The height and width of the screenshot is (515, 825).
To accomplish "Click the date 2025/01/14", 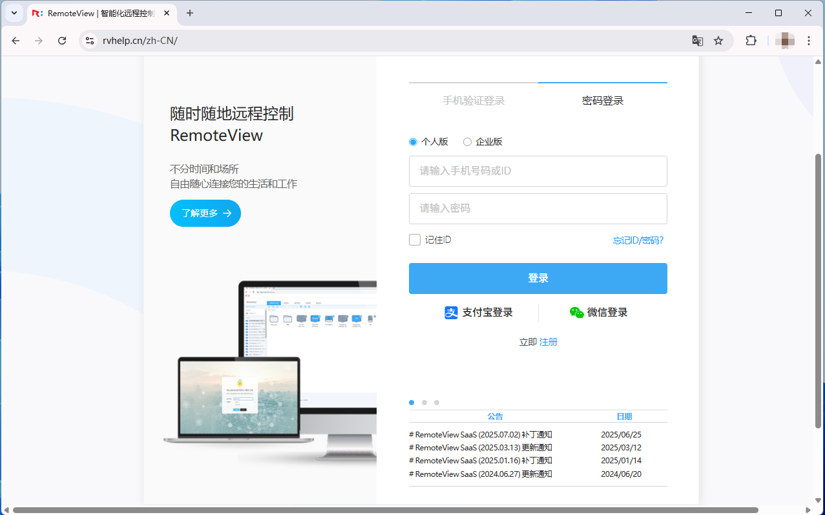I will click(621, 461).
